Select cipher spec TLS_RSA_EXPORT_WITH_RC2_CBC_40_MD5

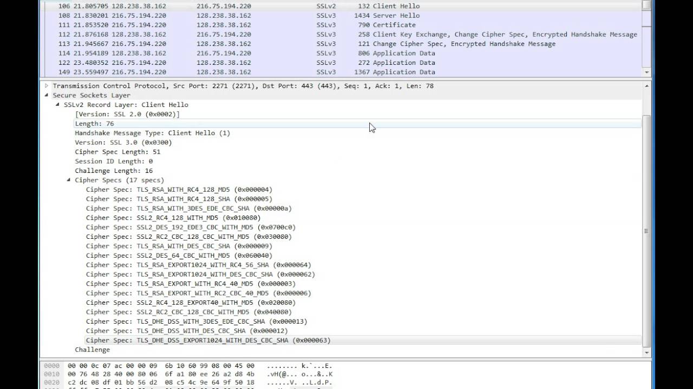click(x=198, y=293)
